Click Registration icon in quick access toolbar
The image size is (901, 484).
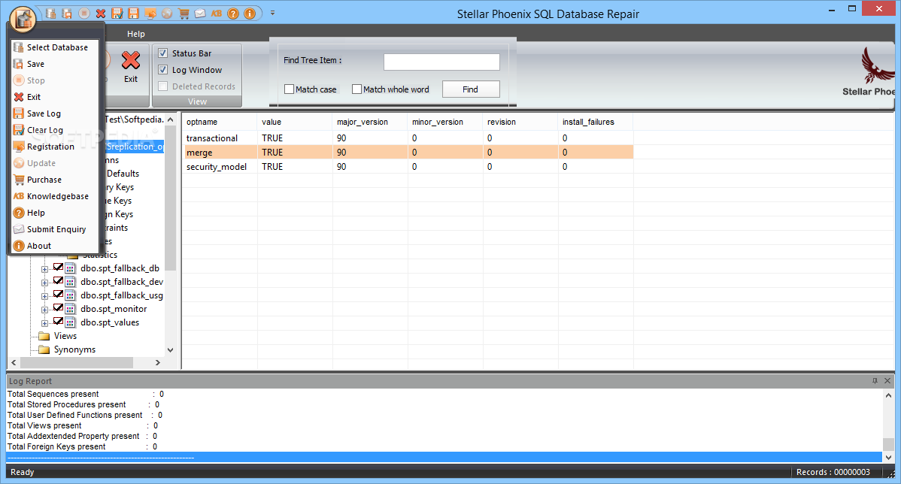[x=150, y=14]
